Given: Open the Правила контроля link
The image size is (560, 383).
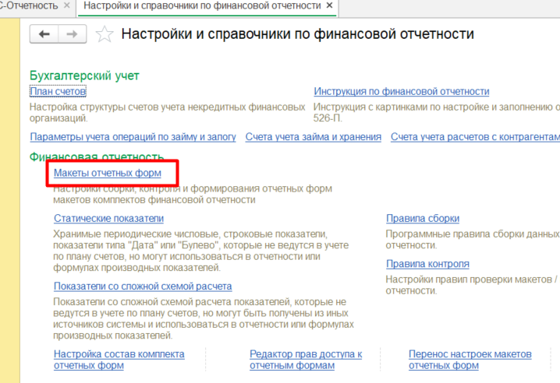Looking at the screenshot, I should click(427, 264).
